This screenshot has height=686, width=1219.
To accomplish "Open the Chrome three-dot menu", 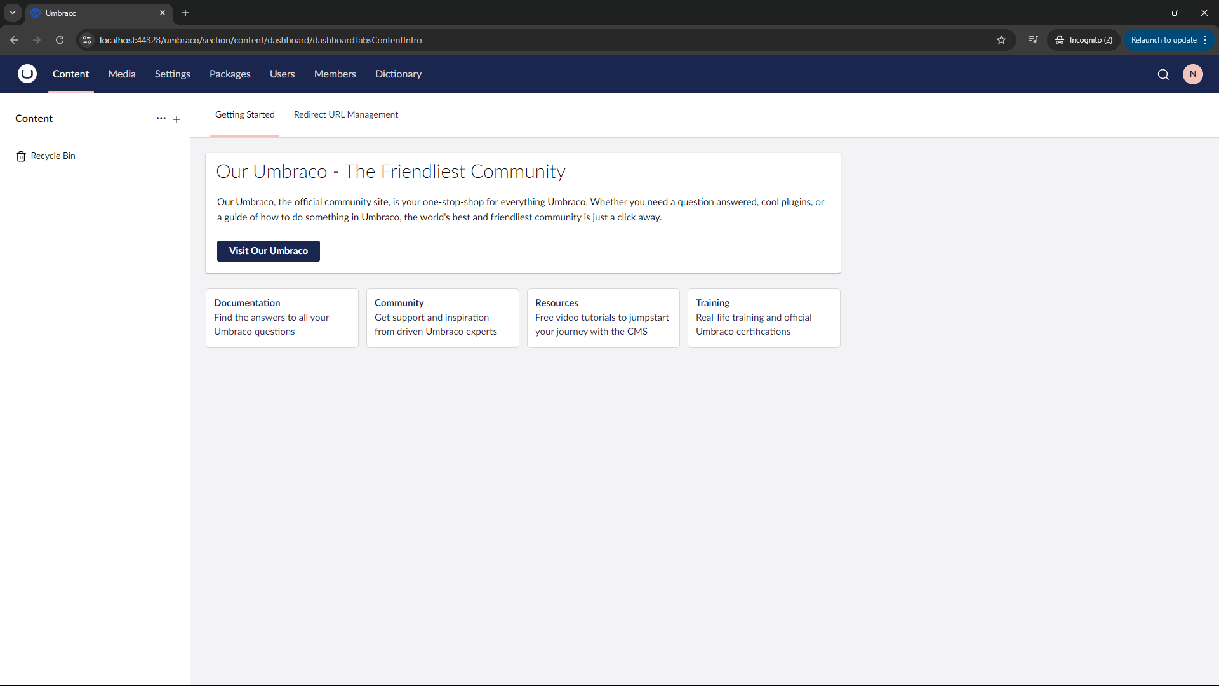I will click(1205, 40).
